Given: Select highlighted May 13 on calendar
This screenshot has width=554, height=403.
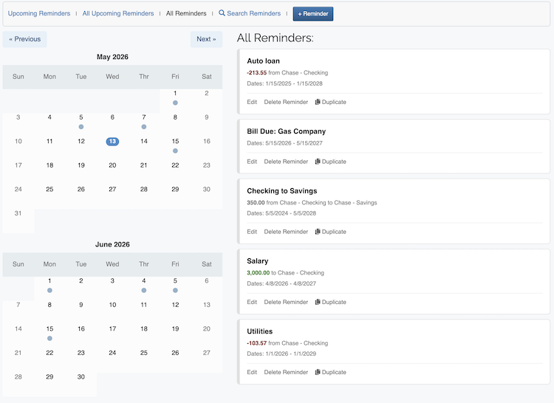Looking at the screenshot, I should coord(112,142).
